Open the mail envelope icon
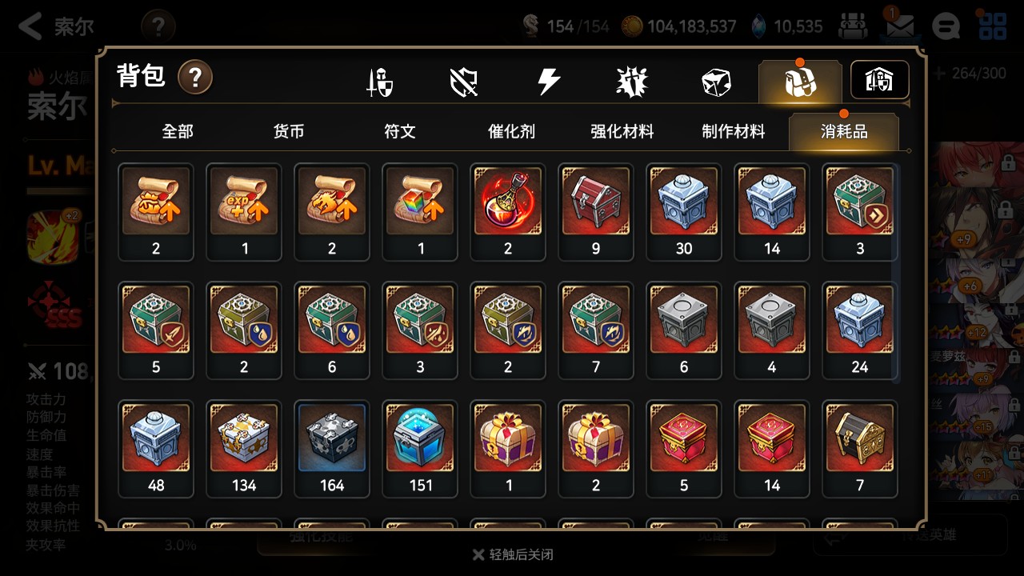This screenshot has width=1024, height=576. point(900,26)
